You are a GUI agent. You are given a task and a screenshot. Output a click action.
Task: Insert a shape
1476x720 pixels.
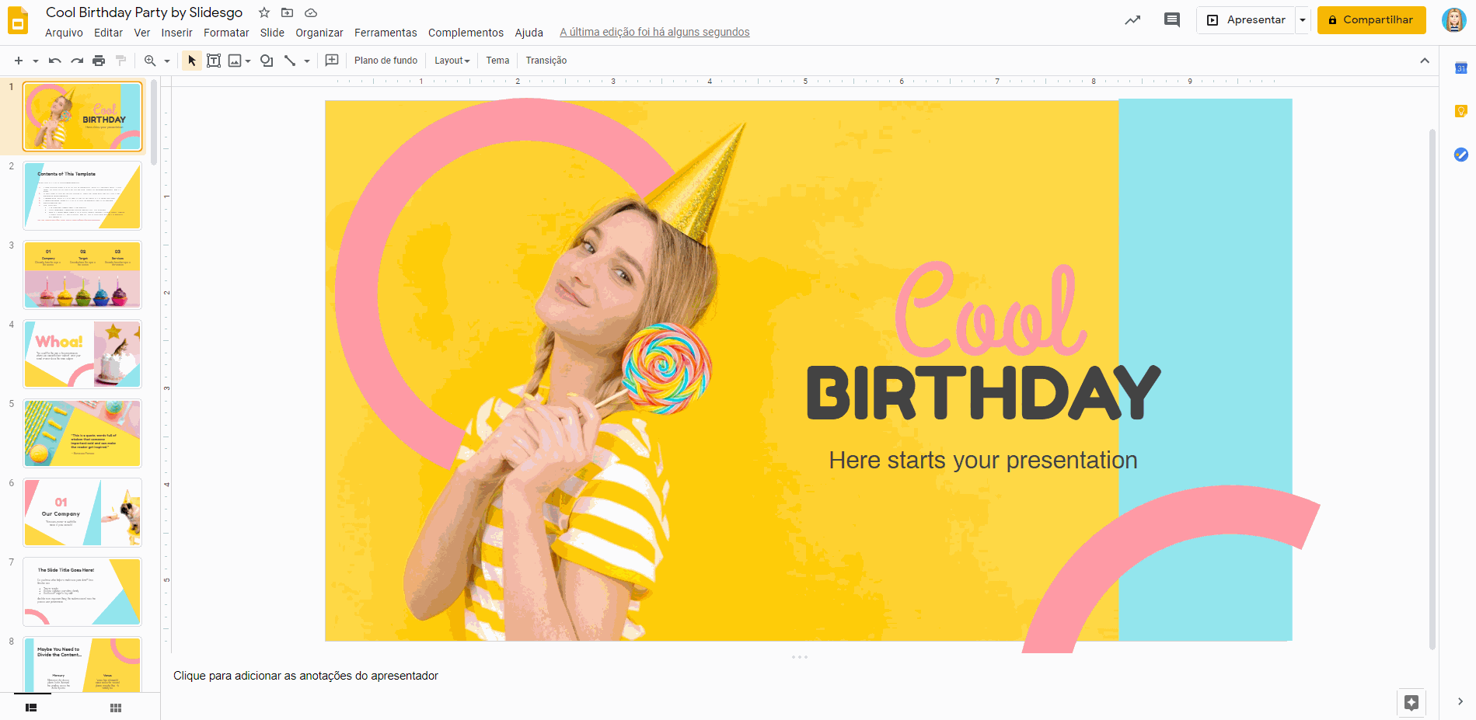[267, 61]
